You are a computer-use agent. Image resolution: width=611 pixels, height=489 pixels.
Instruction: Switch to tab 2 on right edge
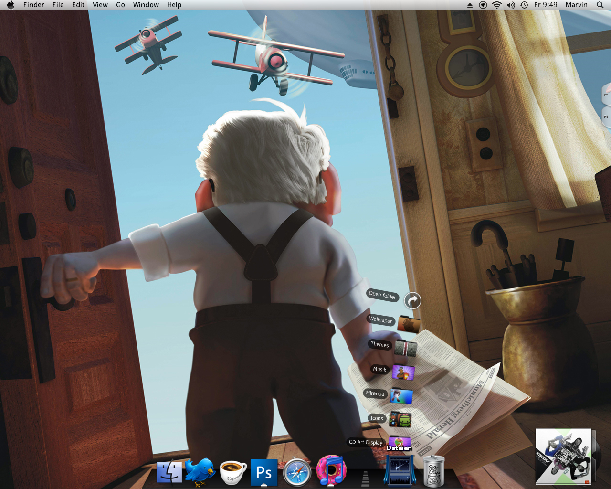pyautogui.click(x=606, y=117)
